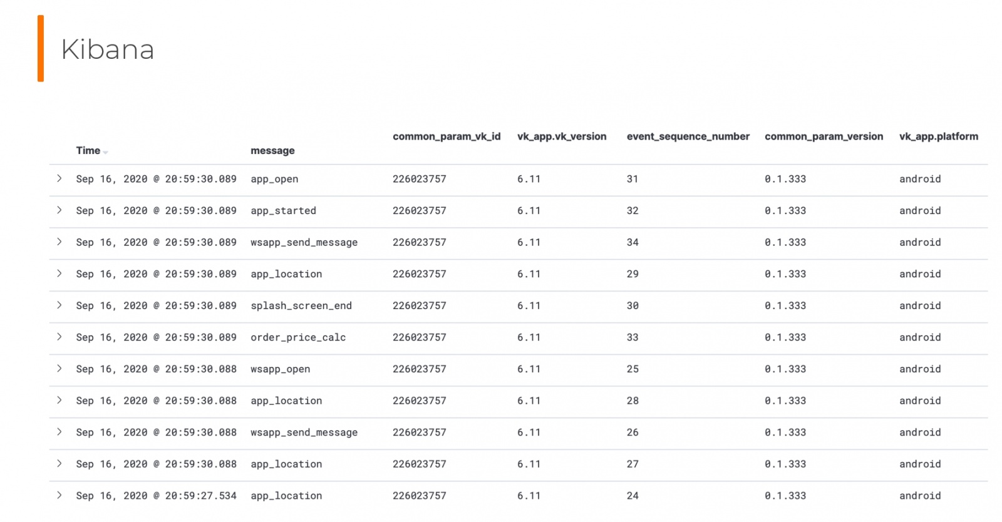Expand the wsapp_open event row

(x=59, y=369)
